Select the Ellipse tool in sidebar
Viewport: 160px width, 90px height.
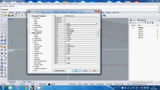5,27
